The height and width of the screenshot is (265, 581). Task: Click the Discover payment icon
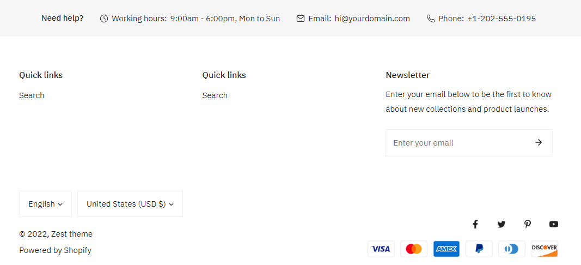[545, 249]
